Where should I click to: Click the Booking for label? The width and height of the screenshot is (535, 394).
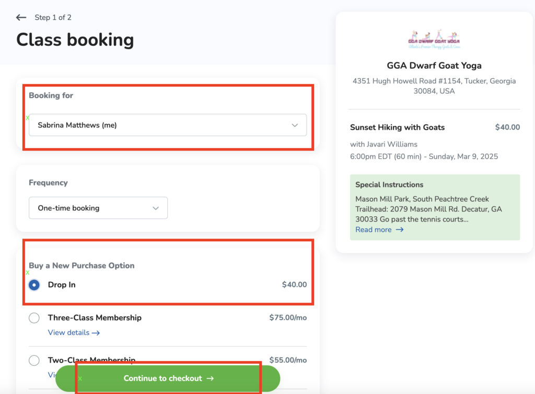coord(51,95)
